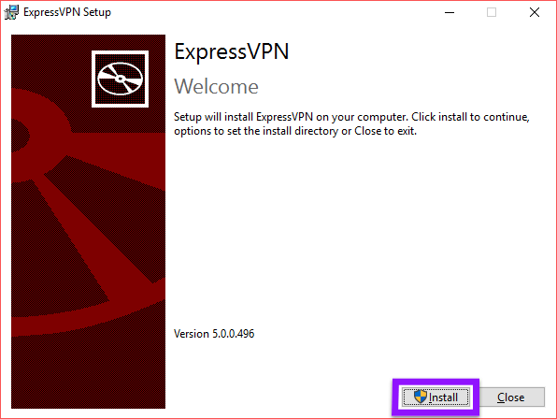Viewport: 557px width, 419px height.
Task: Click the Install button
Action: (x=436, y=397)
